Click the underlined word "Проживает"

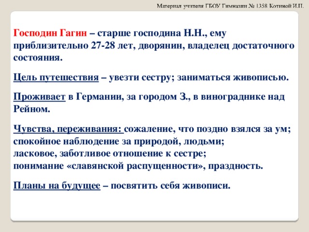tap(40, 97)
